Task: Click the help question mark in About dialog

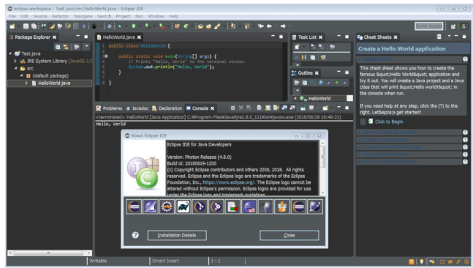Action: point(135,235)
